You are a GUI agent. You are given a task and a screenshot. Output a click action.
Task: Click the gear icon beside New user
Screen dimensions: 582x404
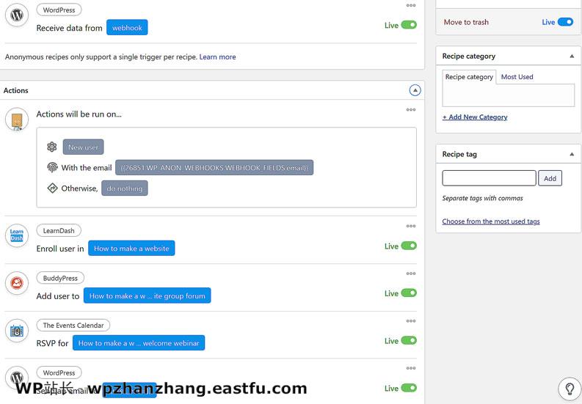(52, 147)
